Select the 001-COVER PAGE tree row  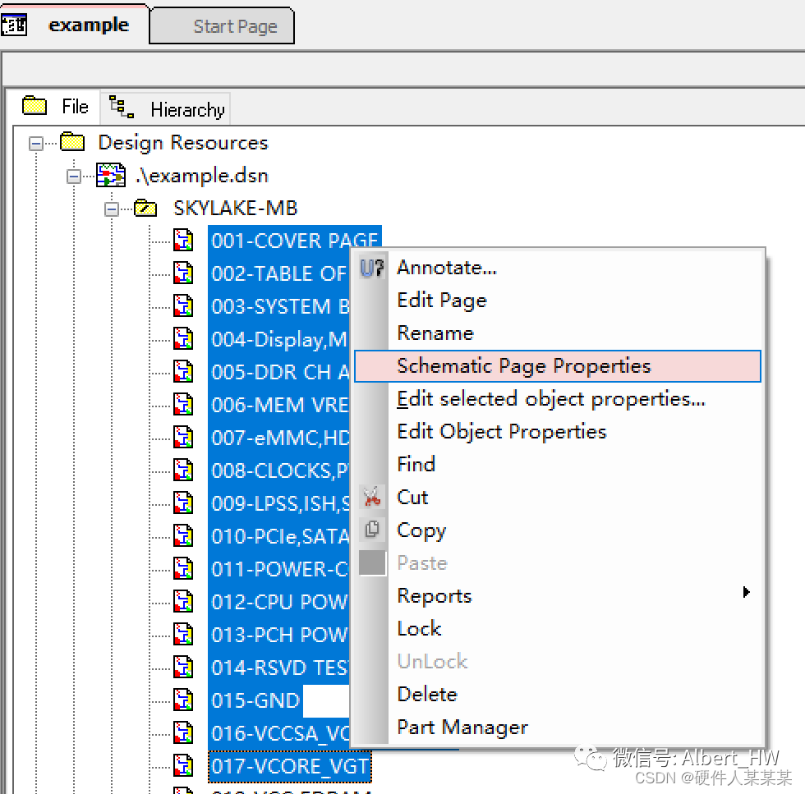[x=295, y=241]
